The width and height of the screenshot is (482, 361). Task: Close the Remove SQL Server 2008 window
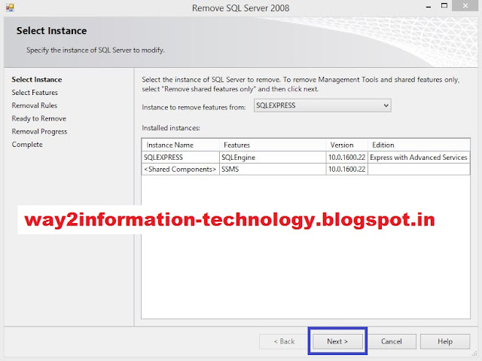click(x=465, y=6)
